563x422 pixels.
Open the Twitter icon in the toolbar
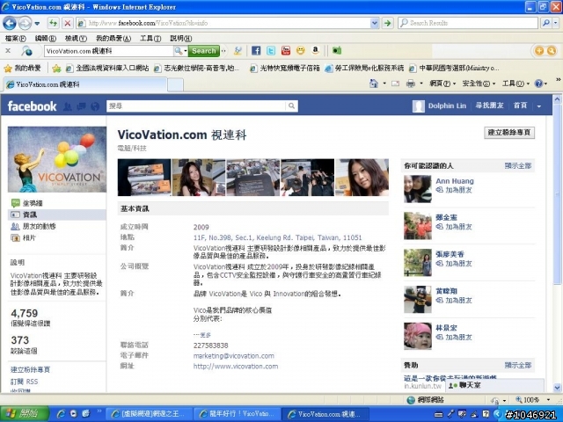coord(271,51)
